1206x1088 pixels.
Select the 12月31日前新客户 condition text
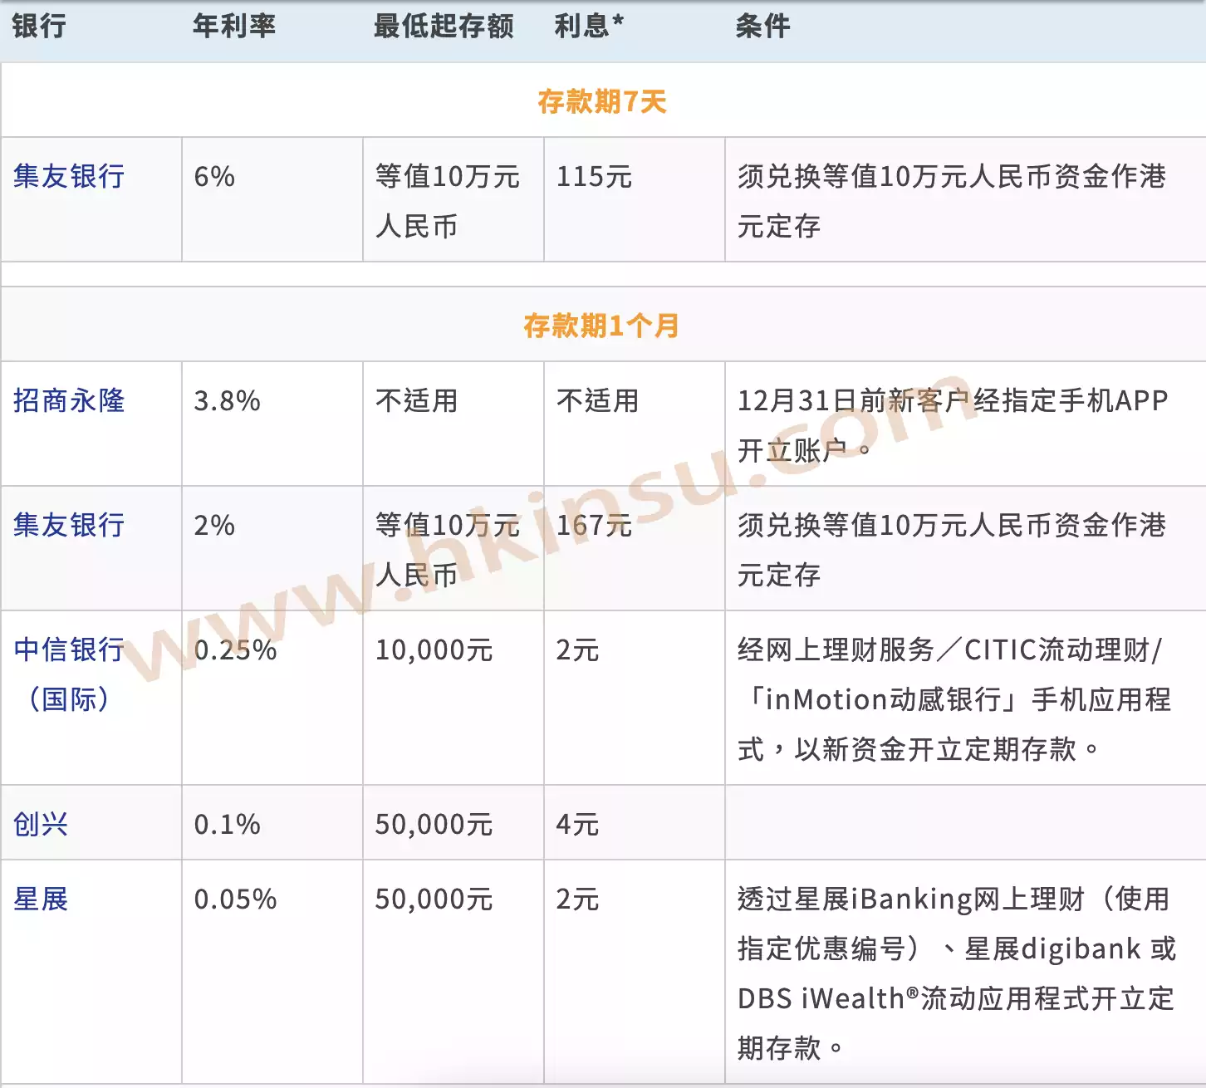(x=953, y=425)
